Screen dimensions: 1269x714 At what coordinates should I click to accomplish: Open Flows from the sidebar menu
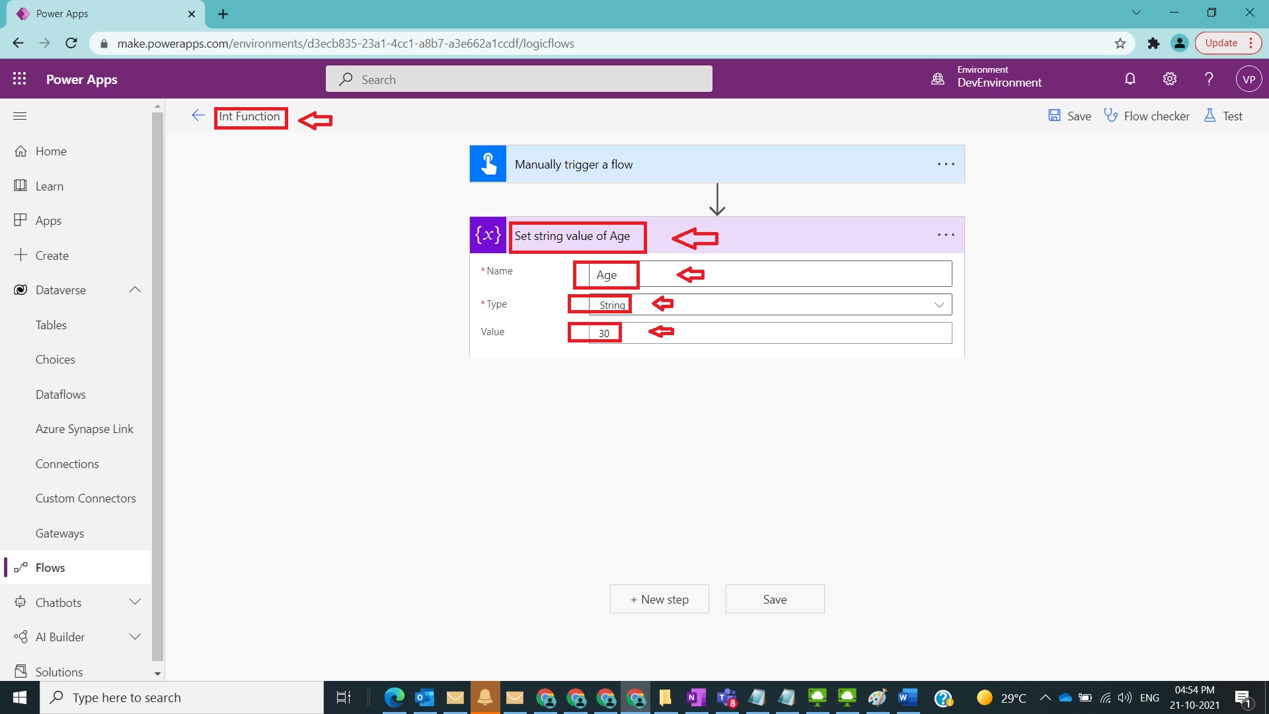coord(50,567)
